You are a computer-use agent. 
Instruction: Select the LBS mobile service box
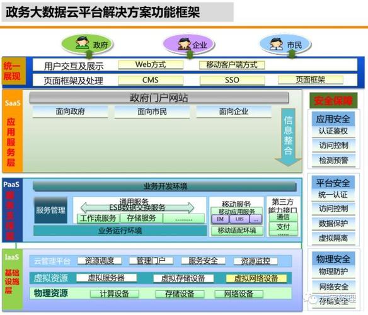(x=239, y=219)
